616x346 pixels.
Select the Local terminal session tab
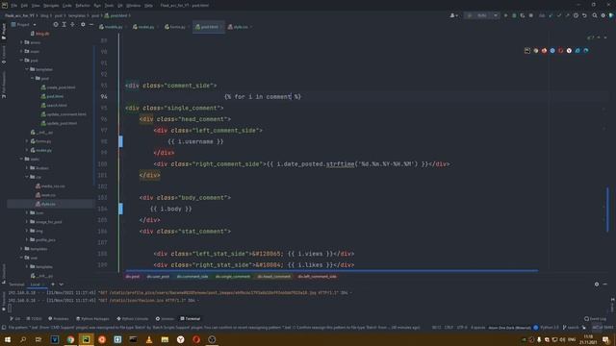(x=36, y=284)
